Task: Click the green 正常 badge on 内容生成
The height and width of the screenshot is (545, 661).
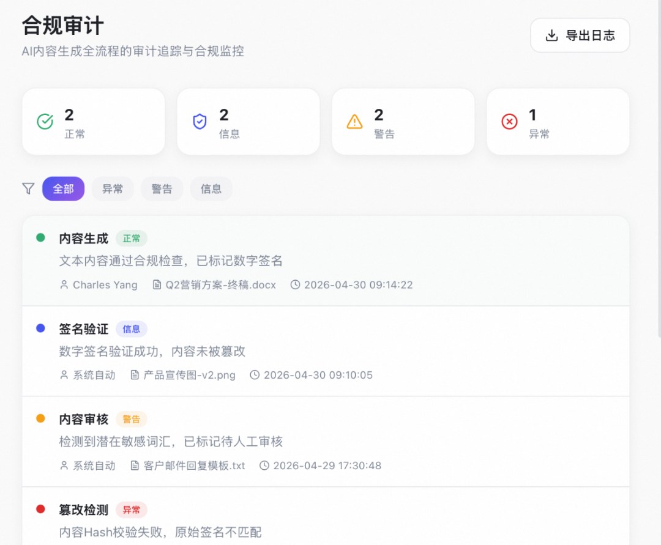Action: (131, 239)
